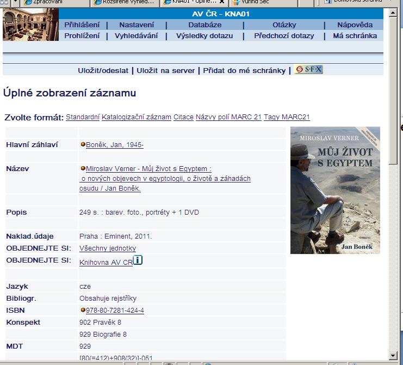Click the 'MDT' field label
The height and width of the screenshot is (365, 403).
14,346
